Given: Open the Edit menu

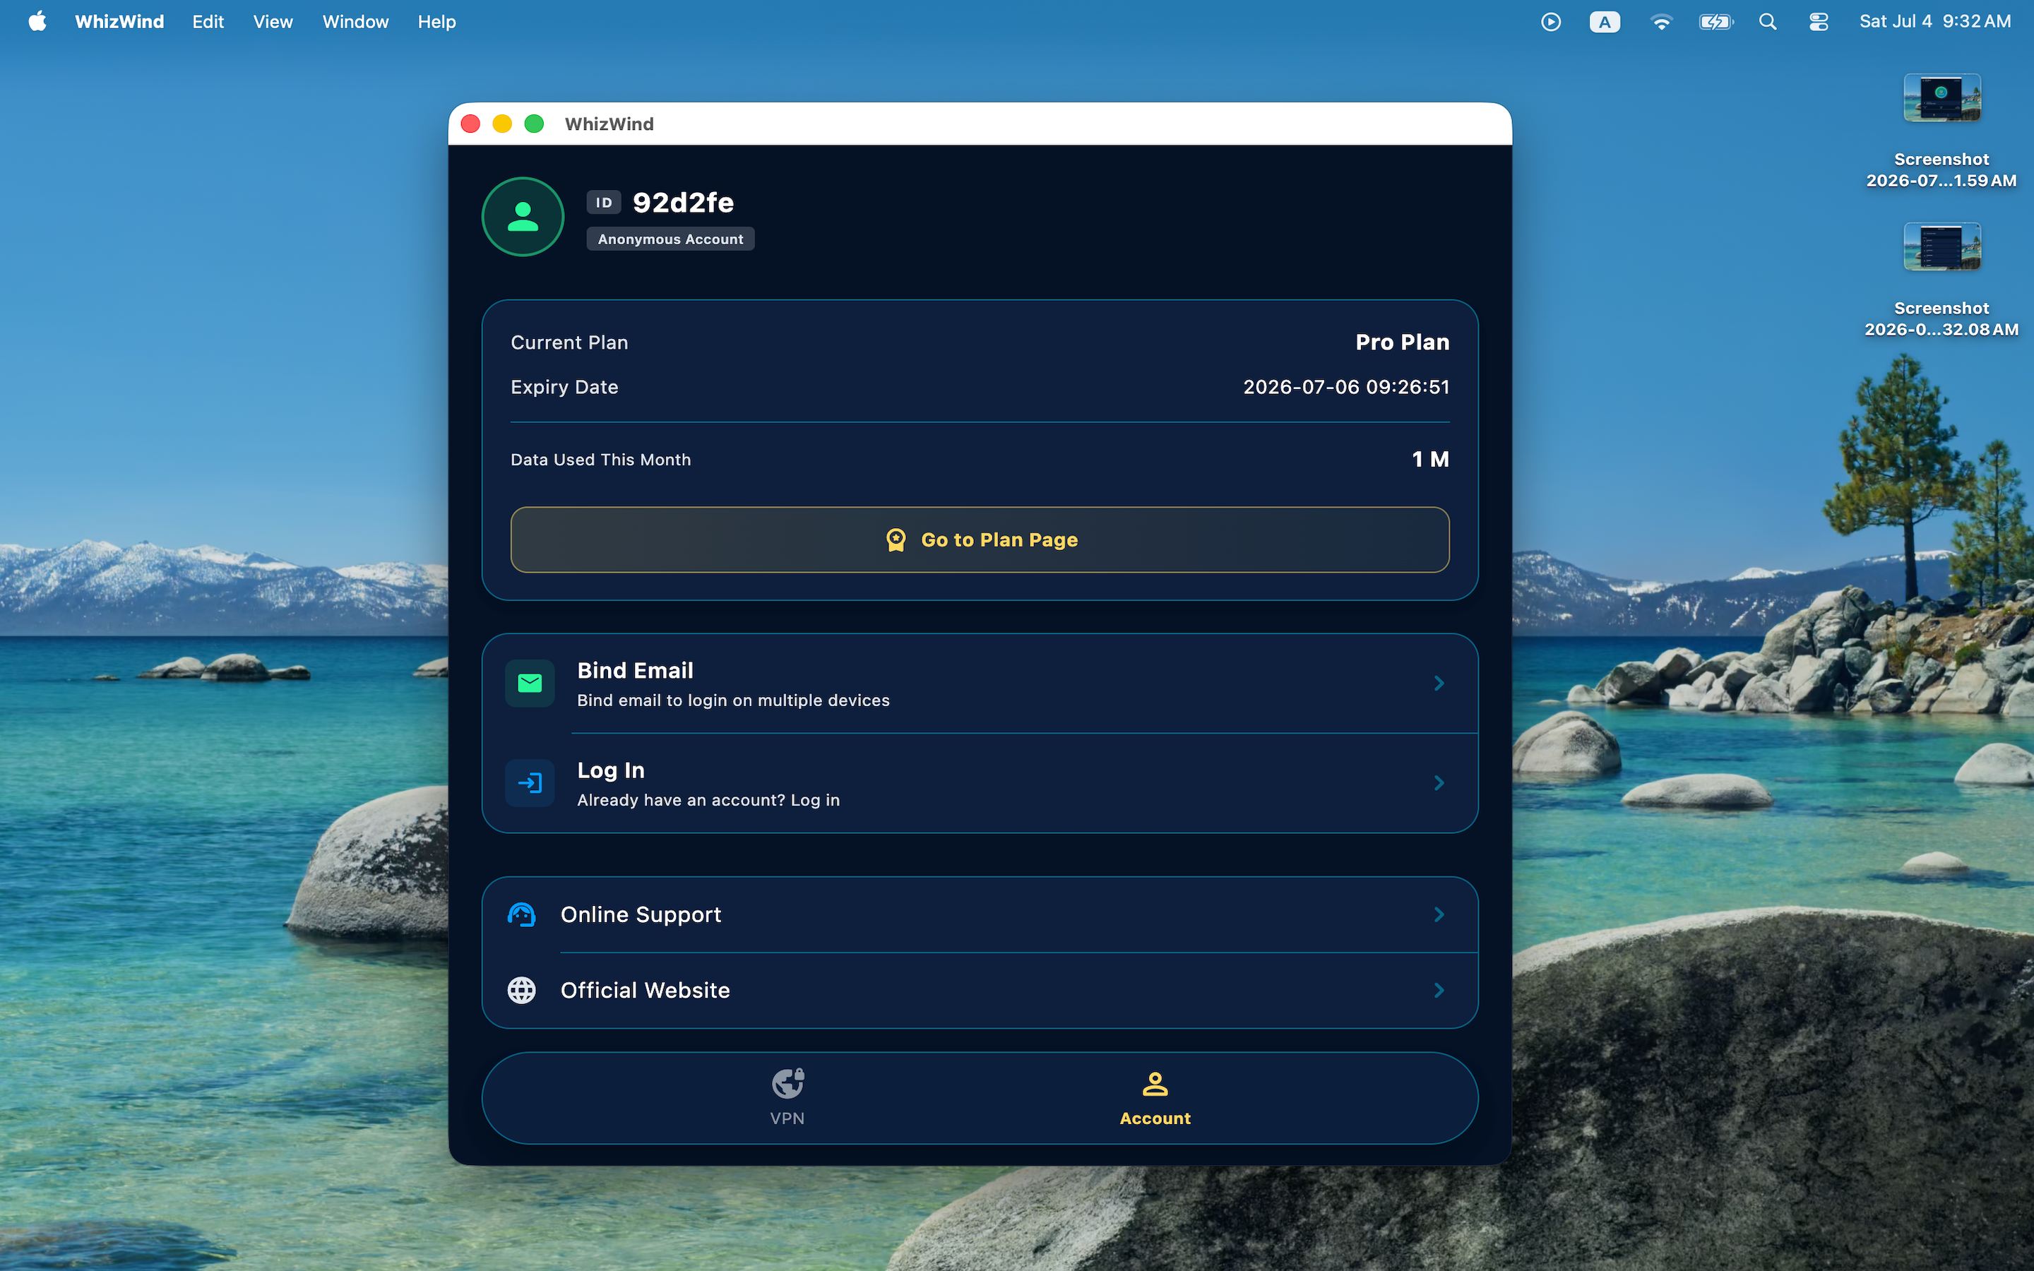Looking at the screenshot, I should [x=208, y=22].
